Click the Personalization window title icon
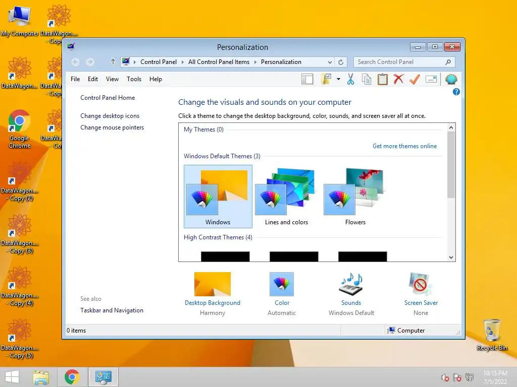 pyautogui.click(x=71, y=46)
